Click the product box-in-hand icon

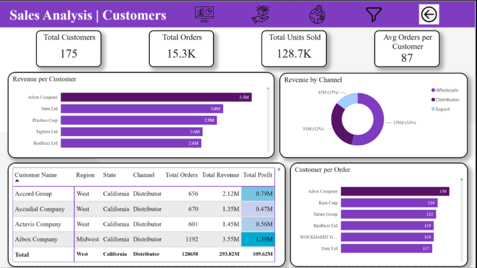[x=260, y=14]
